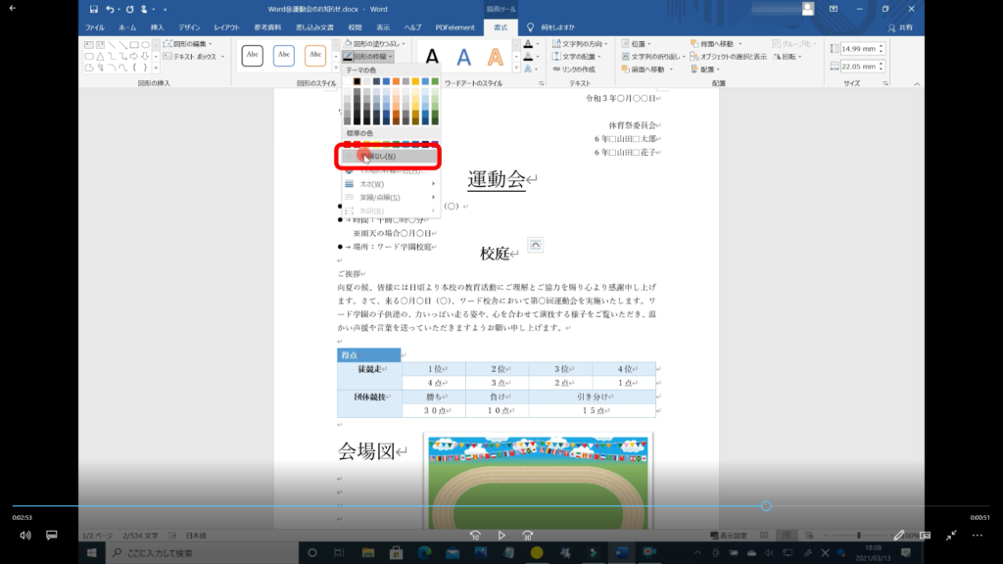Pick the orange theme color swatch

point(396,82)
